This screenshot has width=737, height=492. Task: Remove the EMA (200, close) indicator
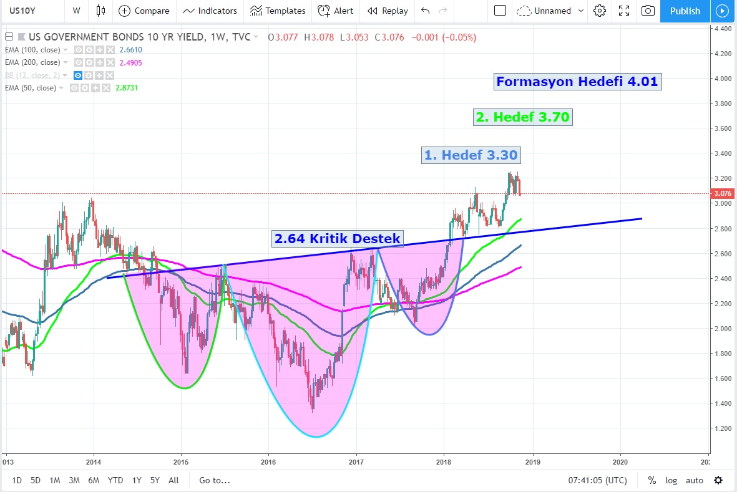tap(110, 62)
